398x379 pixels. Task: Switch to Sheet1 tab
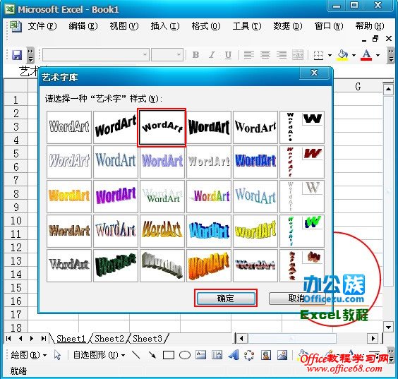pos(71,338)
